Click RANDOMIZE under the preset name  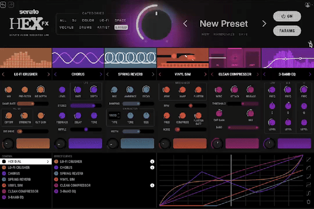click(224, 34)
